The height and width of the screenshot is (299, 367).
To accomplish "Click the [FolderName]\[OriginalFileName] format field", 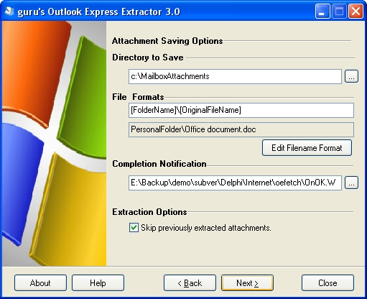I will (x=241, y=110).
